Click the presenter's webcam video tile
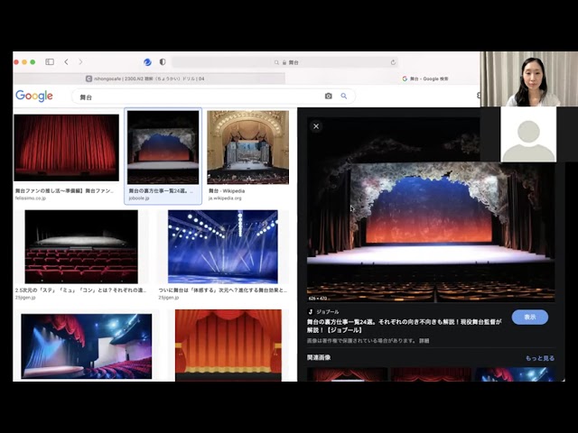This screenshot has width=578, height=433. pos(529,78)
